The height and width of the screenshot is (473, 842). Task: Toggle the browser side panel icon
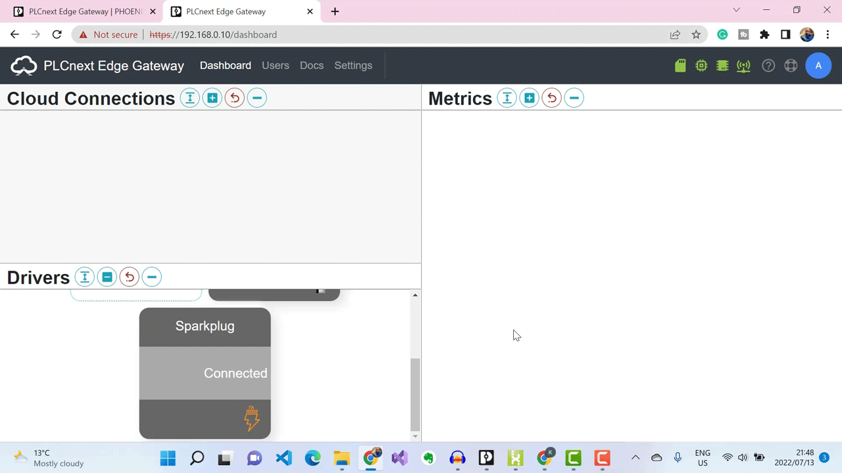(x=785, y=34)
